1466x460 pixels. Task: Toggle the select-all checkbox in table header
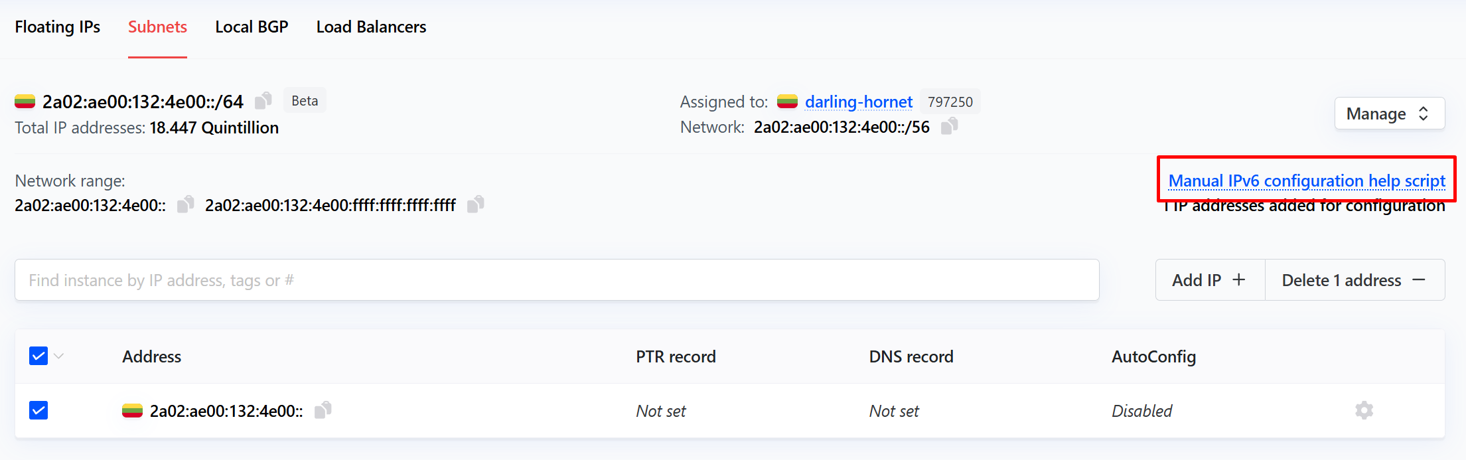point(38,356)
